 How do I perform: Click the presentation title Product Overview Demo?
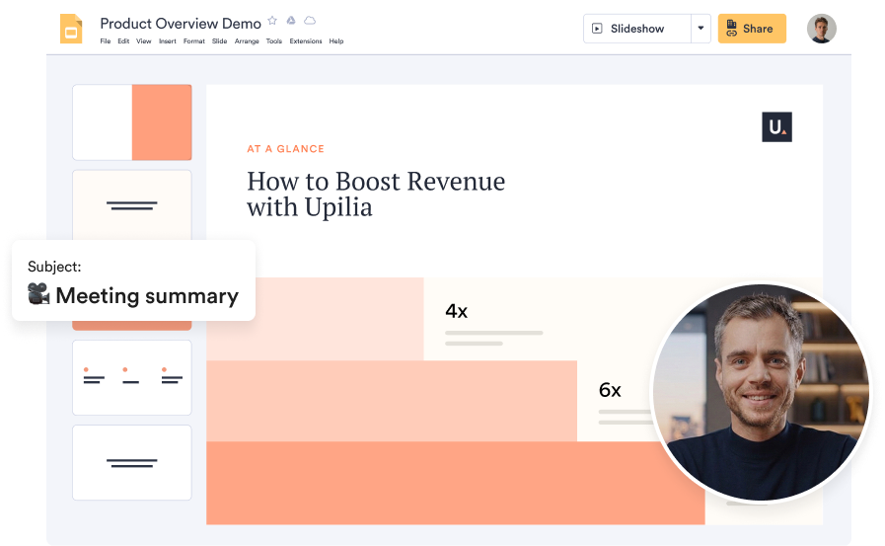pyautogui.click(x=181, y=23)
